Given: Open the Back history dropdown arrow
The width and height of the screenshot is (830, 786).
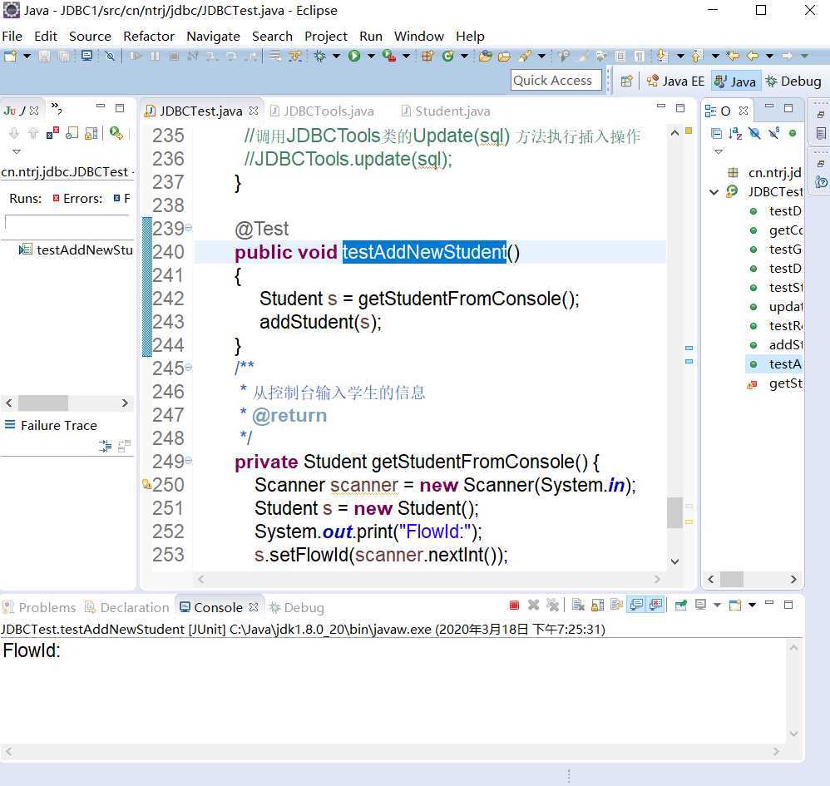Looking at the screenshot, I should [769, 56].
